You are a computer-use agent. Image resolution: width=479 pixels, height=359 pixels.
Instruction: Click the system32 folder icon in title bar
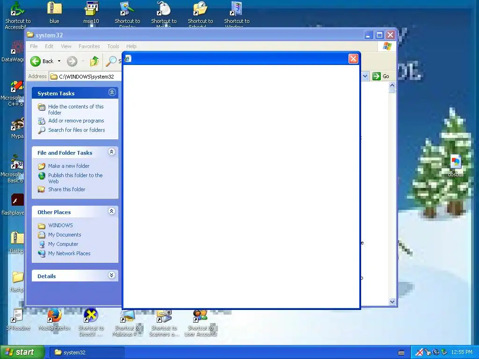coord(30,35)
